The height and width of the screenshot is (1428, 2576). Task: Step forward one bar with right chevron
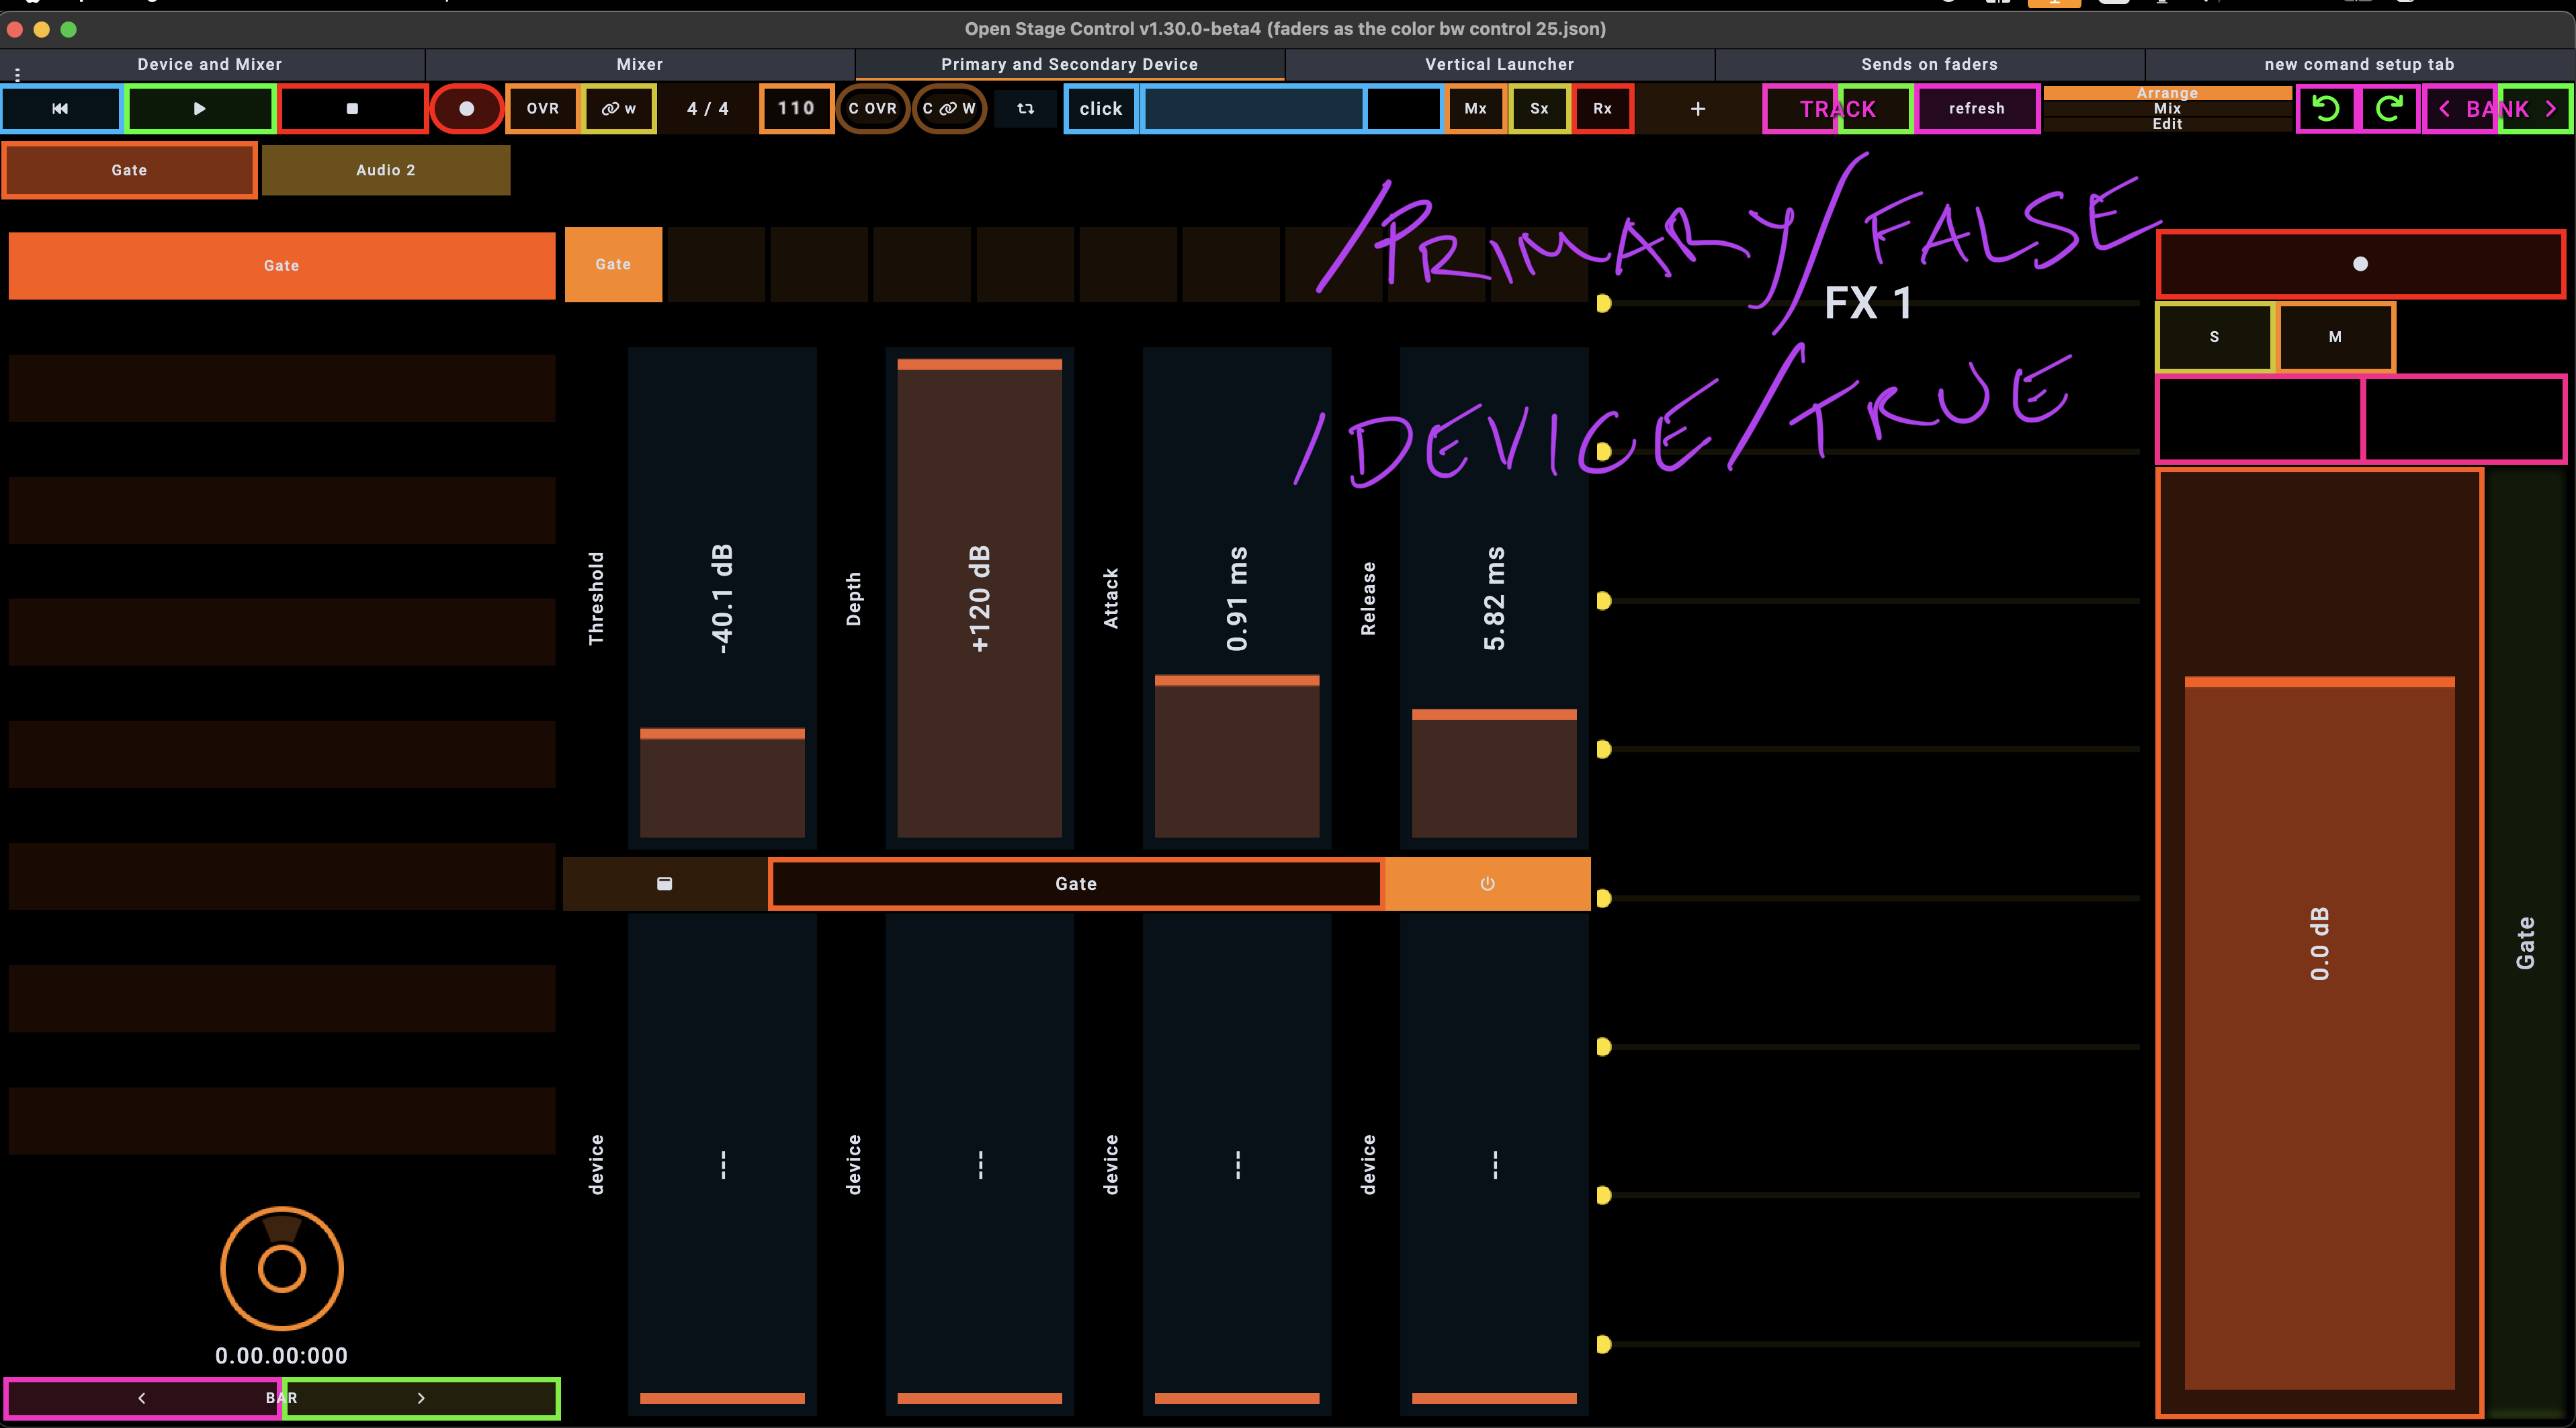[x=421, y=1397]
